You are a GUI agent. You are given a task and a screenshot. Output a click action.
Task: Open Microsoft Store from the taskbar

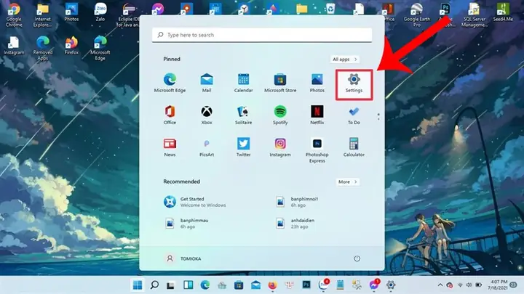click(239, 285)
